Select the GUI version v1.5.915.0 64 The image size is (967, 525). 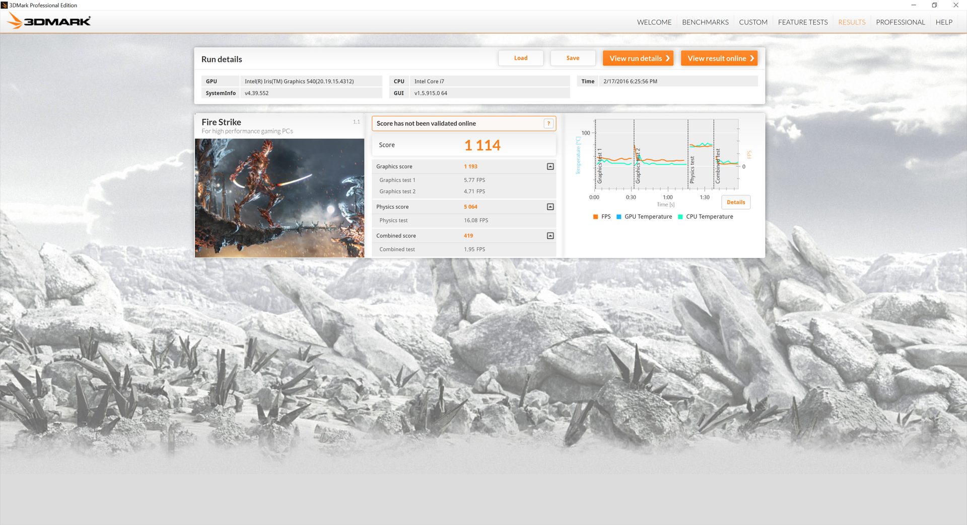pyautogui.click(x=431, y=94)
